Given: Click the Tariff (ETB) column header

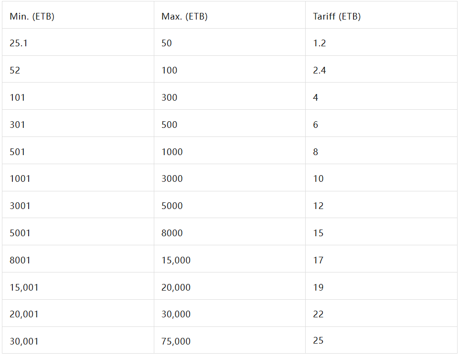Looking at the screenshot, I should [x=337, y=16].
